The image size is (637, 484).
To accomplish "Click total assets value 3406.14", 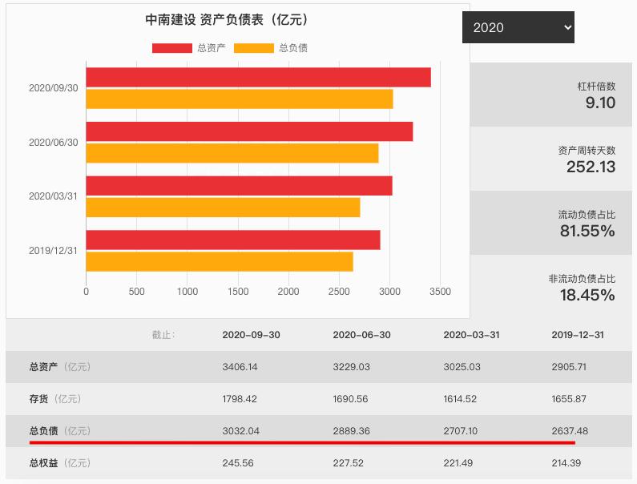I will (x=240, y=367).
